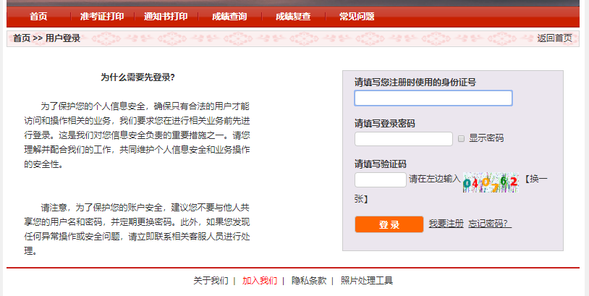Click the captcha image with colored digits

pos(491,181)
